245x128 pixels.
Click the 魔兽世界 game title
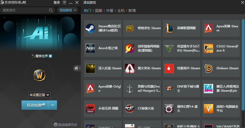coord(41,56)
